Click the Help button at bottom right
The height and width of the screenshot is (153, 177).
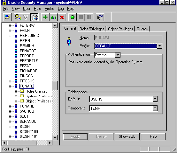click(153, 136)
